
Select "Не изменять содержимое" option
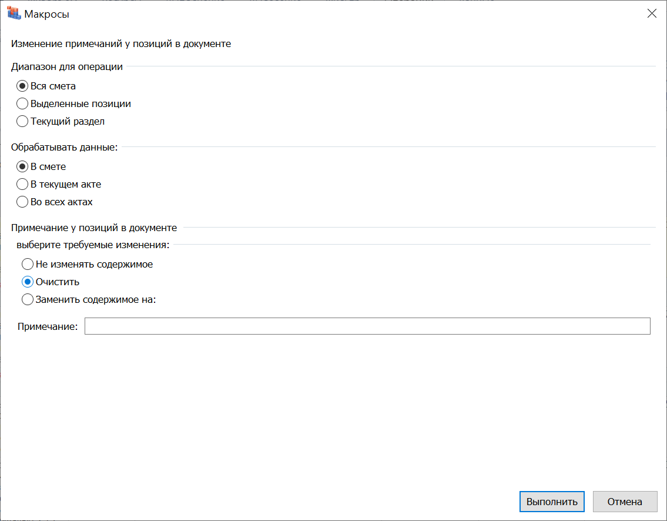click(x=28, y=264)
